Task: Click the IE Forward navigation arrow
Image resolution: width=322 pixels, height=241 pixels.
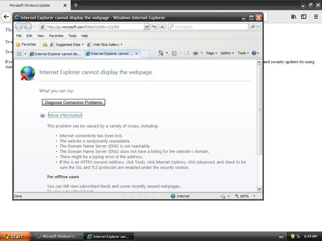Action: coord(28,27)
